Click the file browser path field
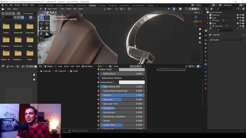 28,14
